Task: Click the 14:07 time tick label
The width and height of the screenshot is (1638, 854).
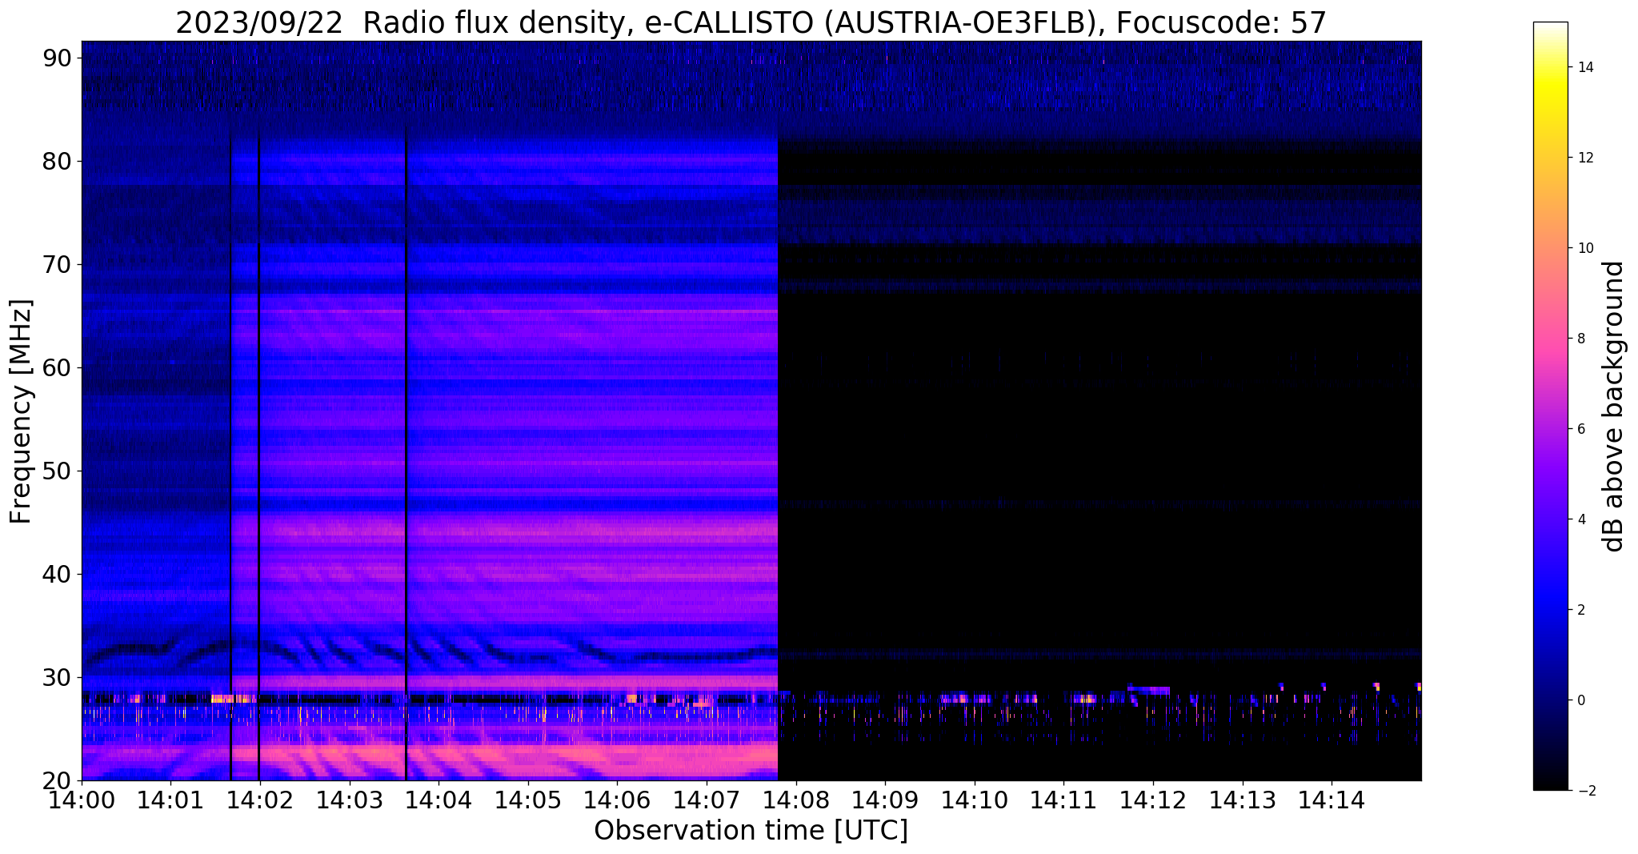Action: (706, 799)
